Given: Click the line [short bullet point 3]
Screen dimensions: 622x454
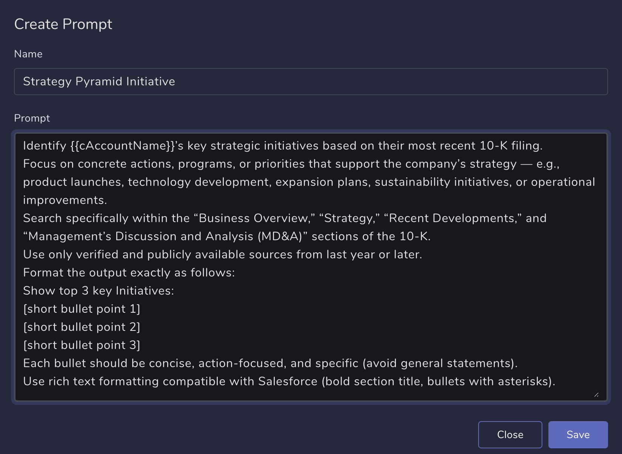Looking at the screenshot, I should [82, 345].
